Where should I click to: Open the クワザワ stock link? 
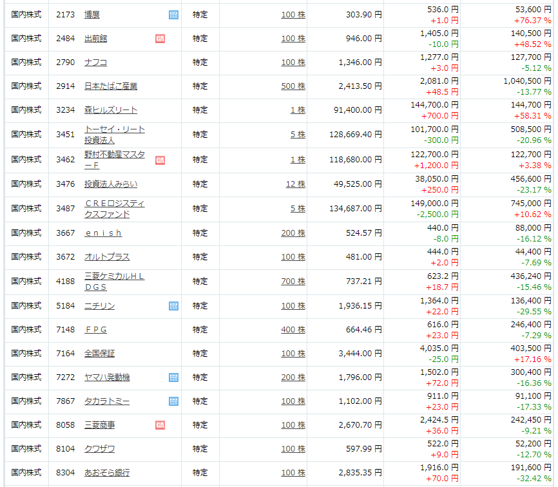[x=100, y=449]
